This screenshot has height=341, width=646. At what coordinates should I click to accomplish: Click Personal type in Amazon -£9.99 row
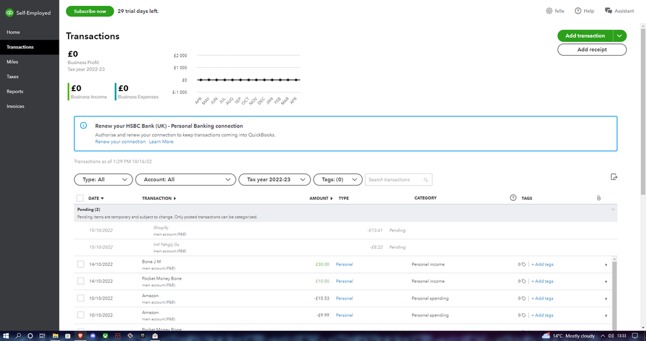[345, 315]
